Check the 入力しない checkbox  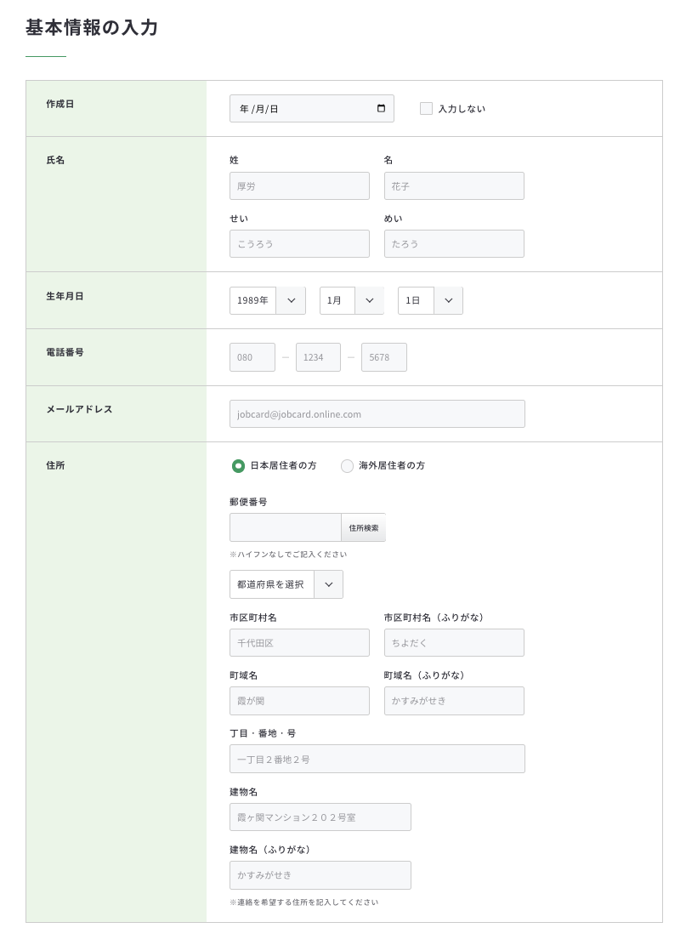click(426, 108)
